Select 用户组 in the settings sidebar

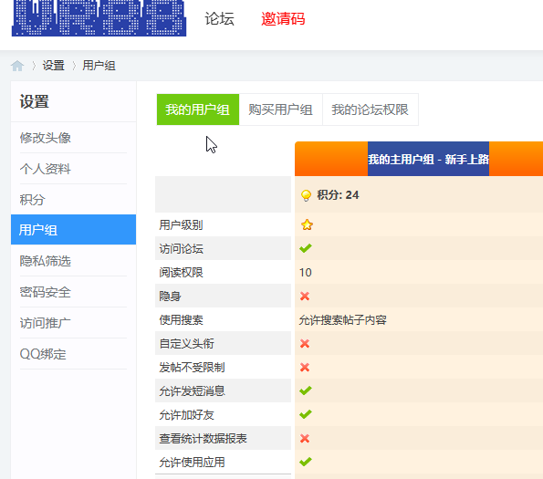(x=73, y=229)
